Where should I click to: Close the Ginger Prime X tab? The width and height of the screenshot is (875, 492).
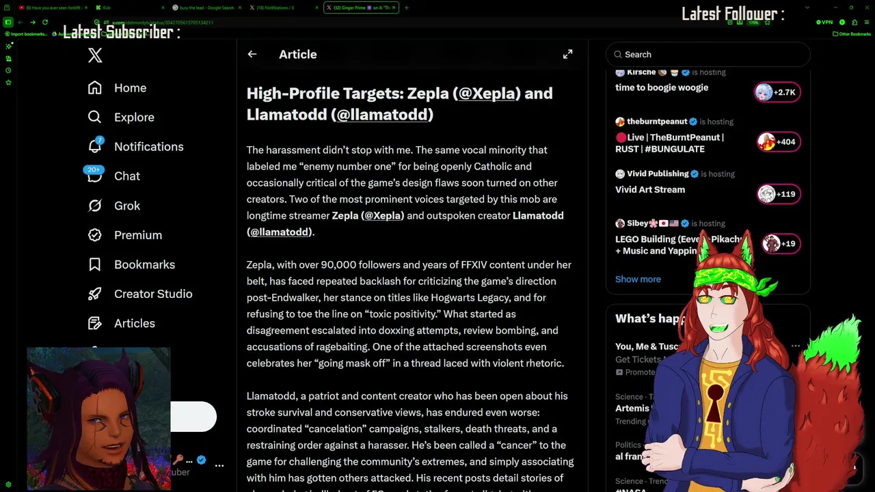[394, 8]
